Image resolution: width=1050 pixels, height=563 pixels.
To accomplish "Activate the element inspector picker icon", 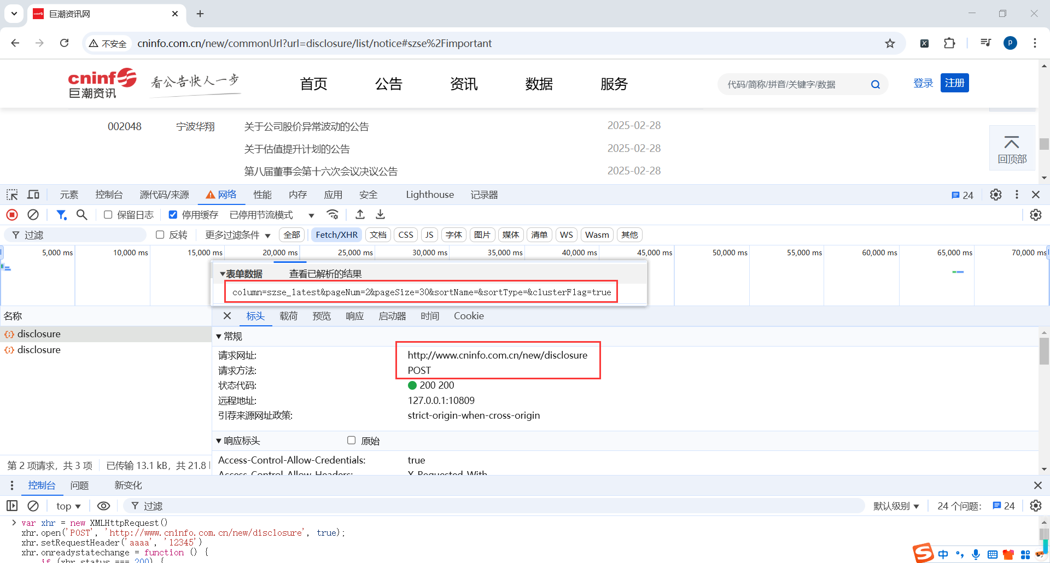I will [12, 195].
